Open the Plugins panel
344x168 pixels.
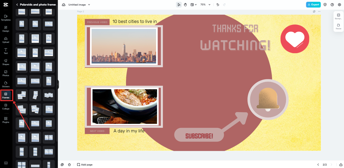(x=6, y=120)
